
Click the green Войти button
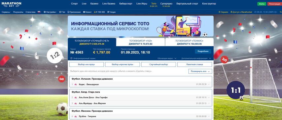pyautogui.click(x=262, y=4)
